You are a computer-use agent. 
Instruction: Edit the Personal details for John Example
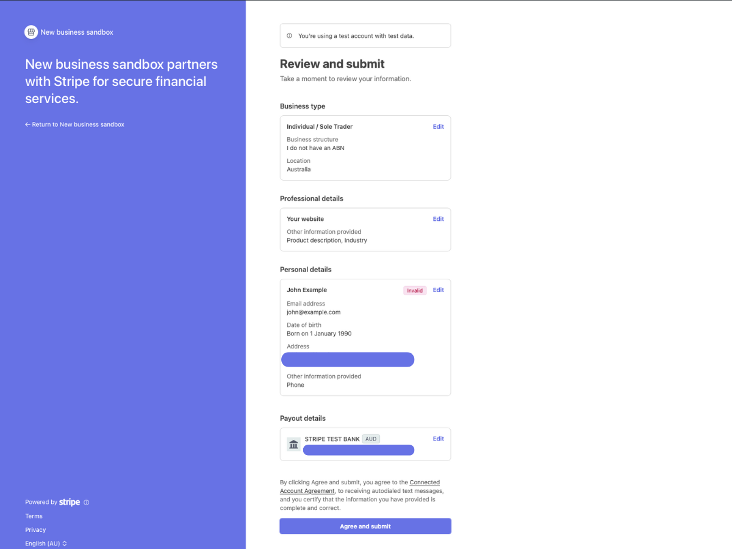(x=438, y=290)
